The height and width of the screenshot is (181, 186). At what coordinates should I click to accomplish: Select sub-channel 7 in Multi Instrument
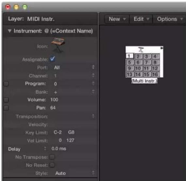coord(147,62)
